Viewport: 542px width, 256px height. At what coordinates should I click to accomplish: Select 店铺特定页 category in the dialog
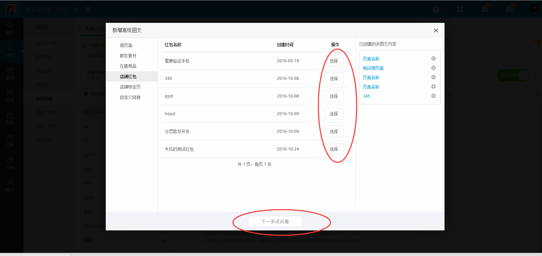point(130,87)
